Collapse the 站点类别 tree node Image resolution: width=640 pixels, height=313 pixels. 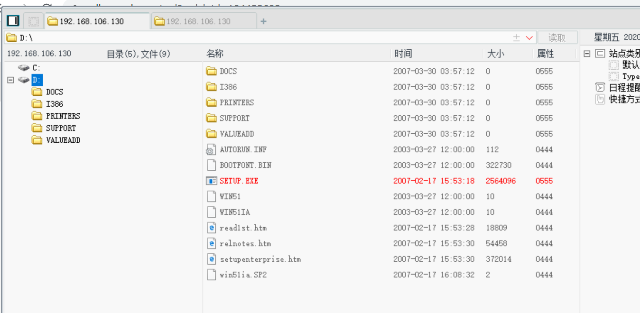[x=586, y=53]
